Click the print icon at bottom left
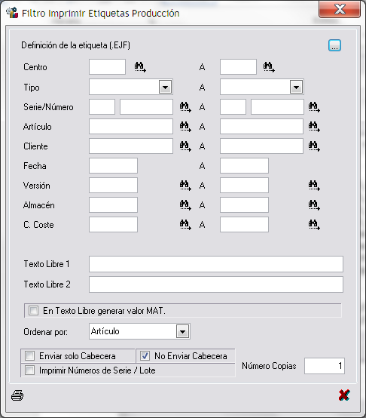The image size is (366, 418). (x=17, y=395)
